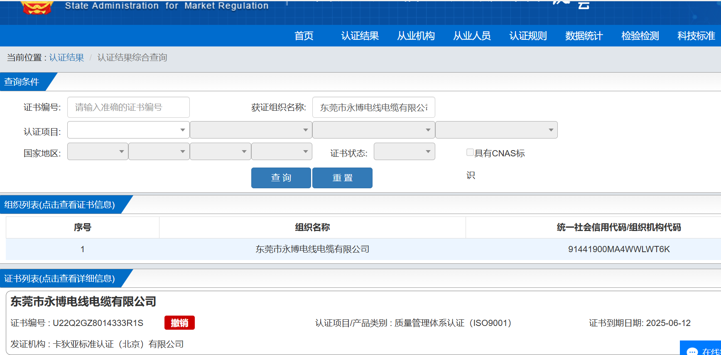Select organization row 东莞市永博电线电缆有限公司 in table
The image size is (721, 355).
click(312, 249)
